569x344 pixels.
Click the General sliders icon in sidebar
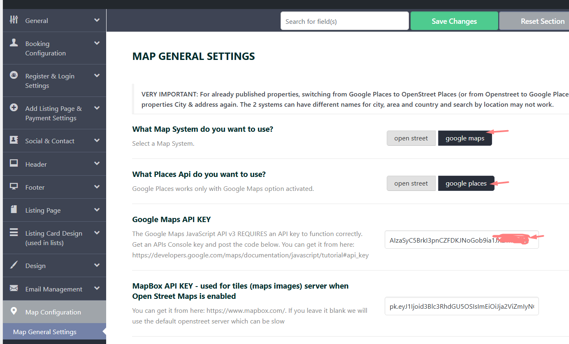click(x=14, y=20)
